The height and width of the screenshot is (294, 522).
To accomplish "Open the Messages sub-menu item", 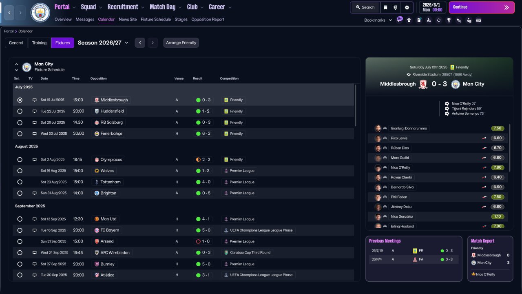I will pyautogui.click(x=85, y=19).
